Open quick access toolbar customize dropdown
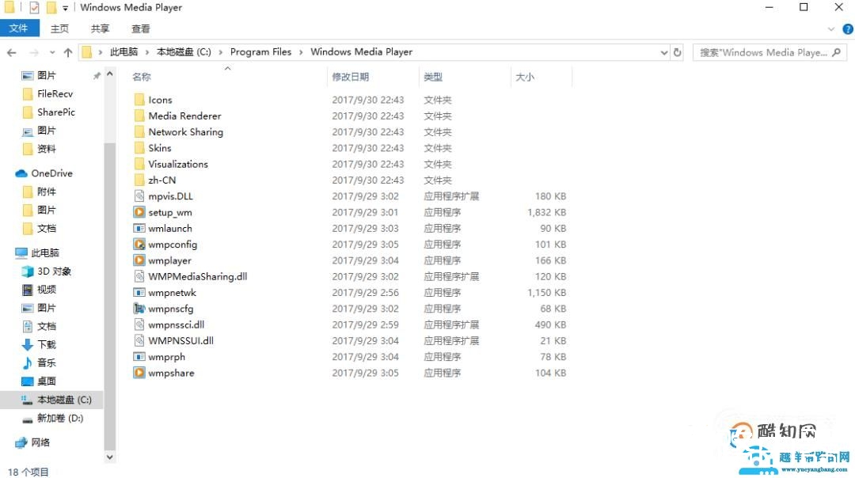The image size is (855, 478). click(66, 8)
